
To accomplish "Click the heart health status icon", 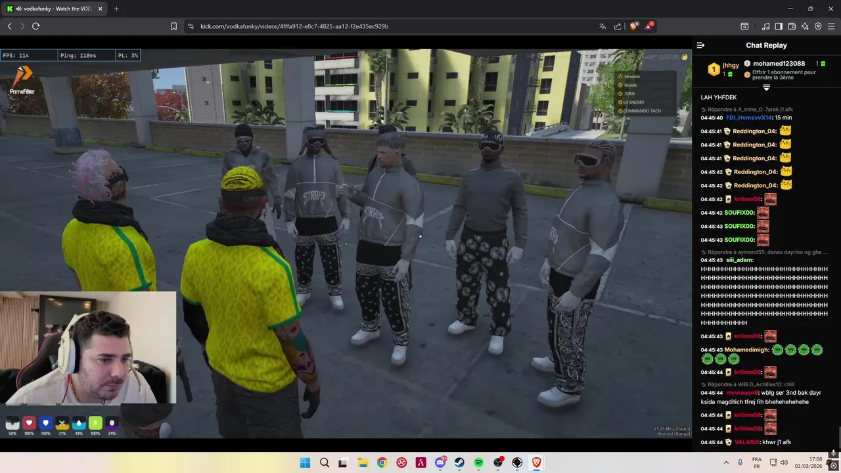I will coord(29,424).
